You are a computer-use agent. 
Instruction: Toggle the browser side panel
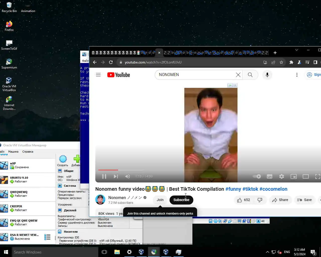coord(315,62)
